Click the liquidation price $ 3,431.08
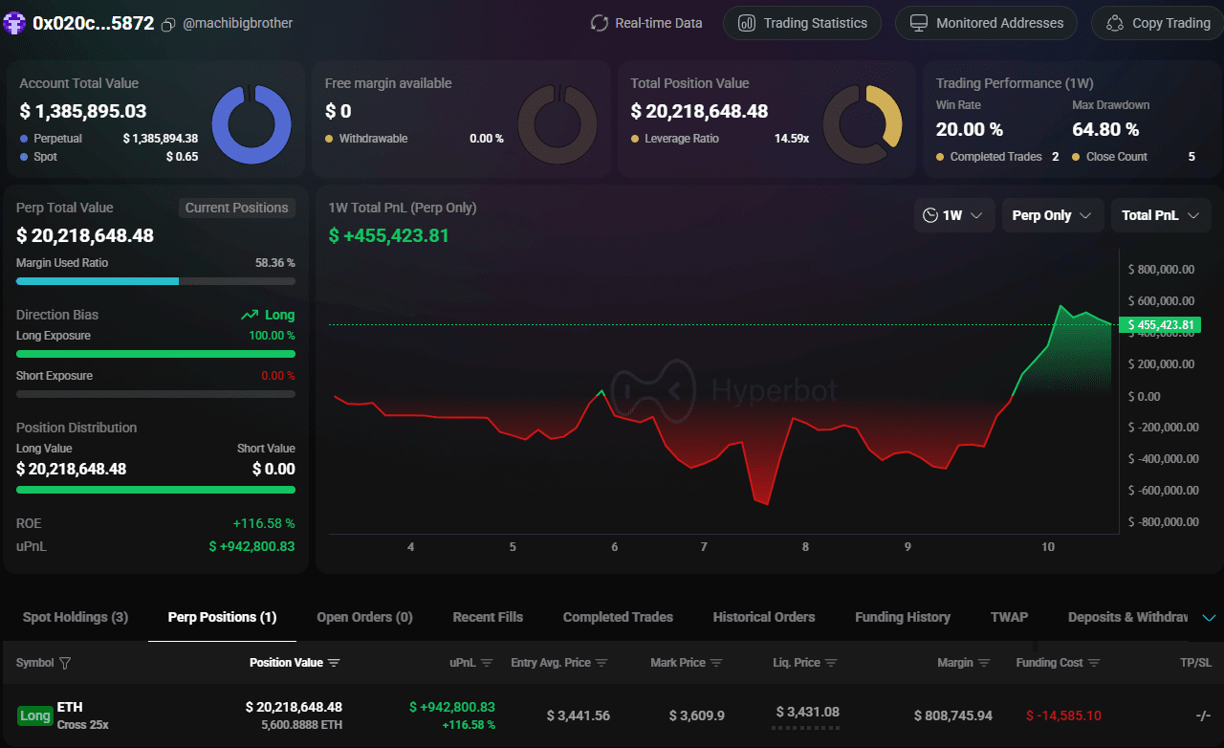Viewport: 1224px width, 748px height. pos(807,712)
